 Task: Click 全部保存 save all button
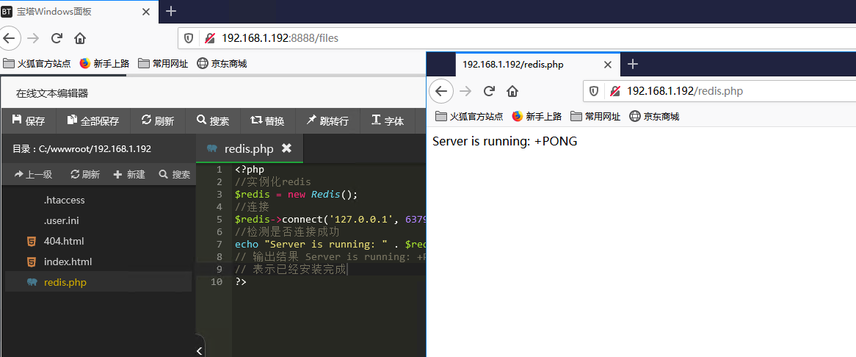(x=93, y=120)
